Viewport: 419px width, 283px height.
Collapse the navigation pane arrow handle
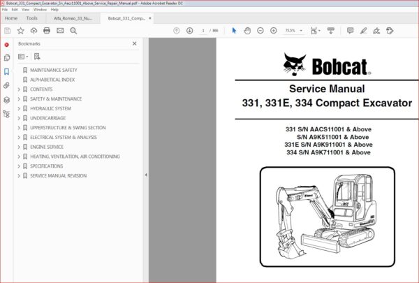[x=146, y=175]
